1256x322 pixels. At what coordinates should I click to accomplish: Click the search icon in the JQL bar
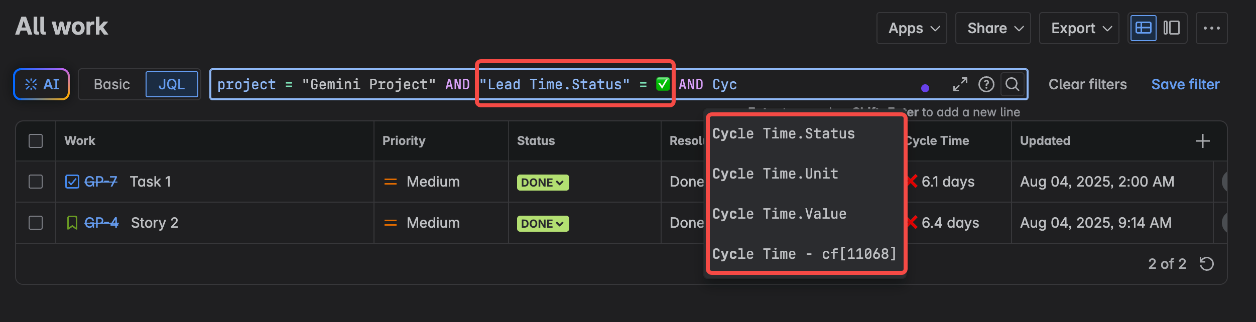point(1013,84)
